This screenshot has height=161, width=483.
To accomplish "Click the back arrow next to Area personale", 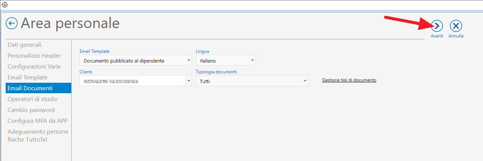I will point(12,24).
